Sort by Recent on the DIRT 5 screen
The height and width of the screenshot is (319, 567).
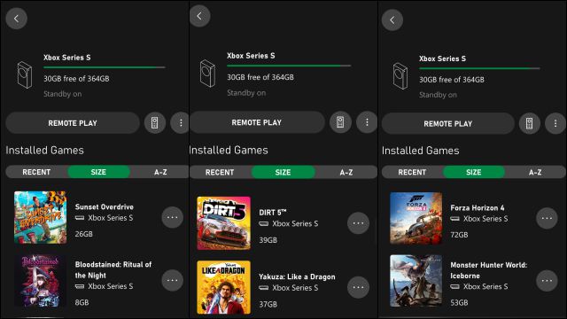point(220,173)
